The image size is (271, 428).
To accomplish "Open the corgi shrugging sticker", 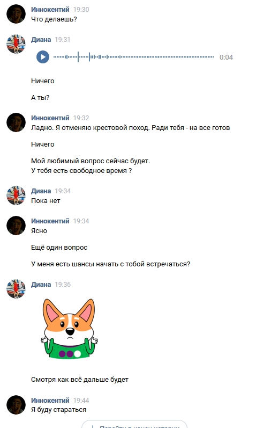I will (69, 329).
